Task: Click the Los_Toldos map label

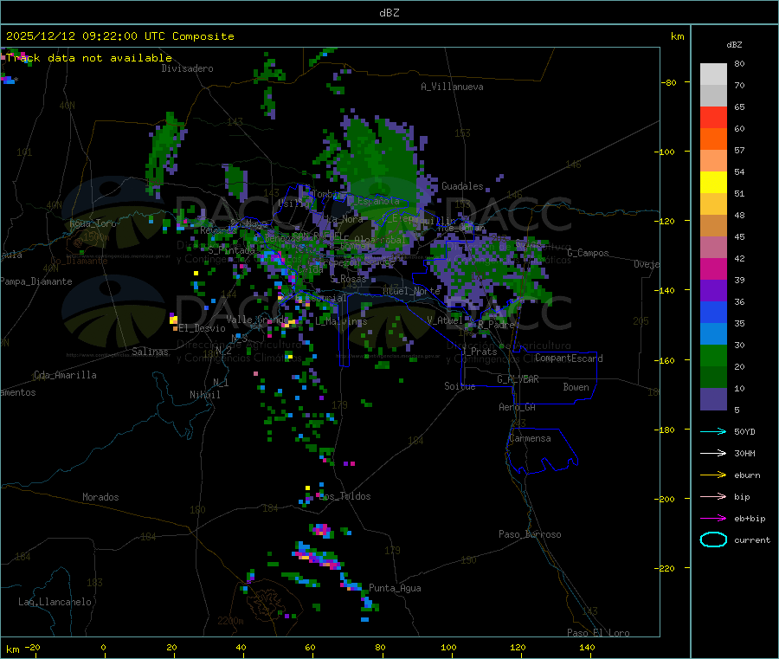Action: (344, 496)
